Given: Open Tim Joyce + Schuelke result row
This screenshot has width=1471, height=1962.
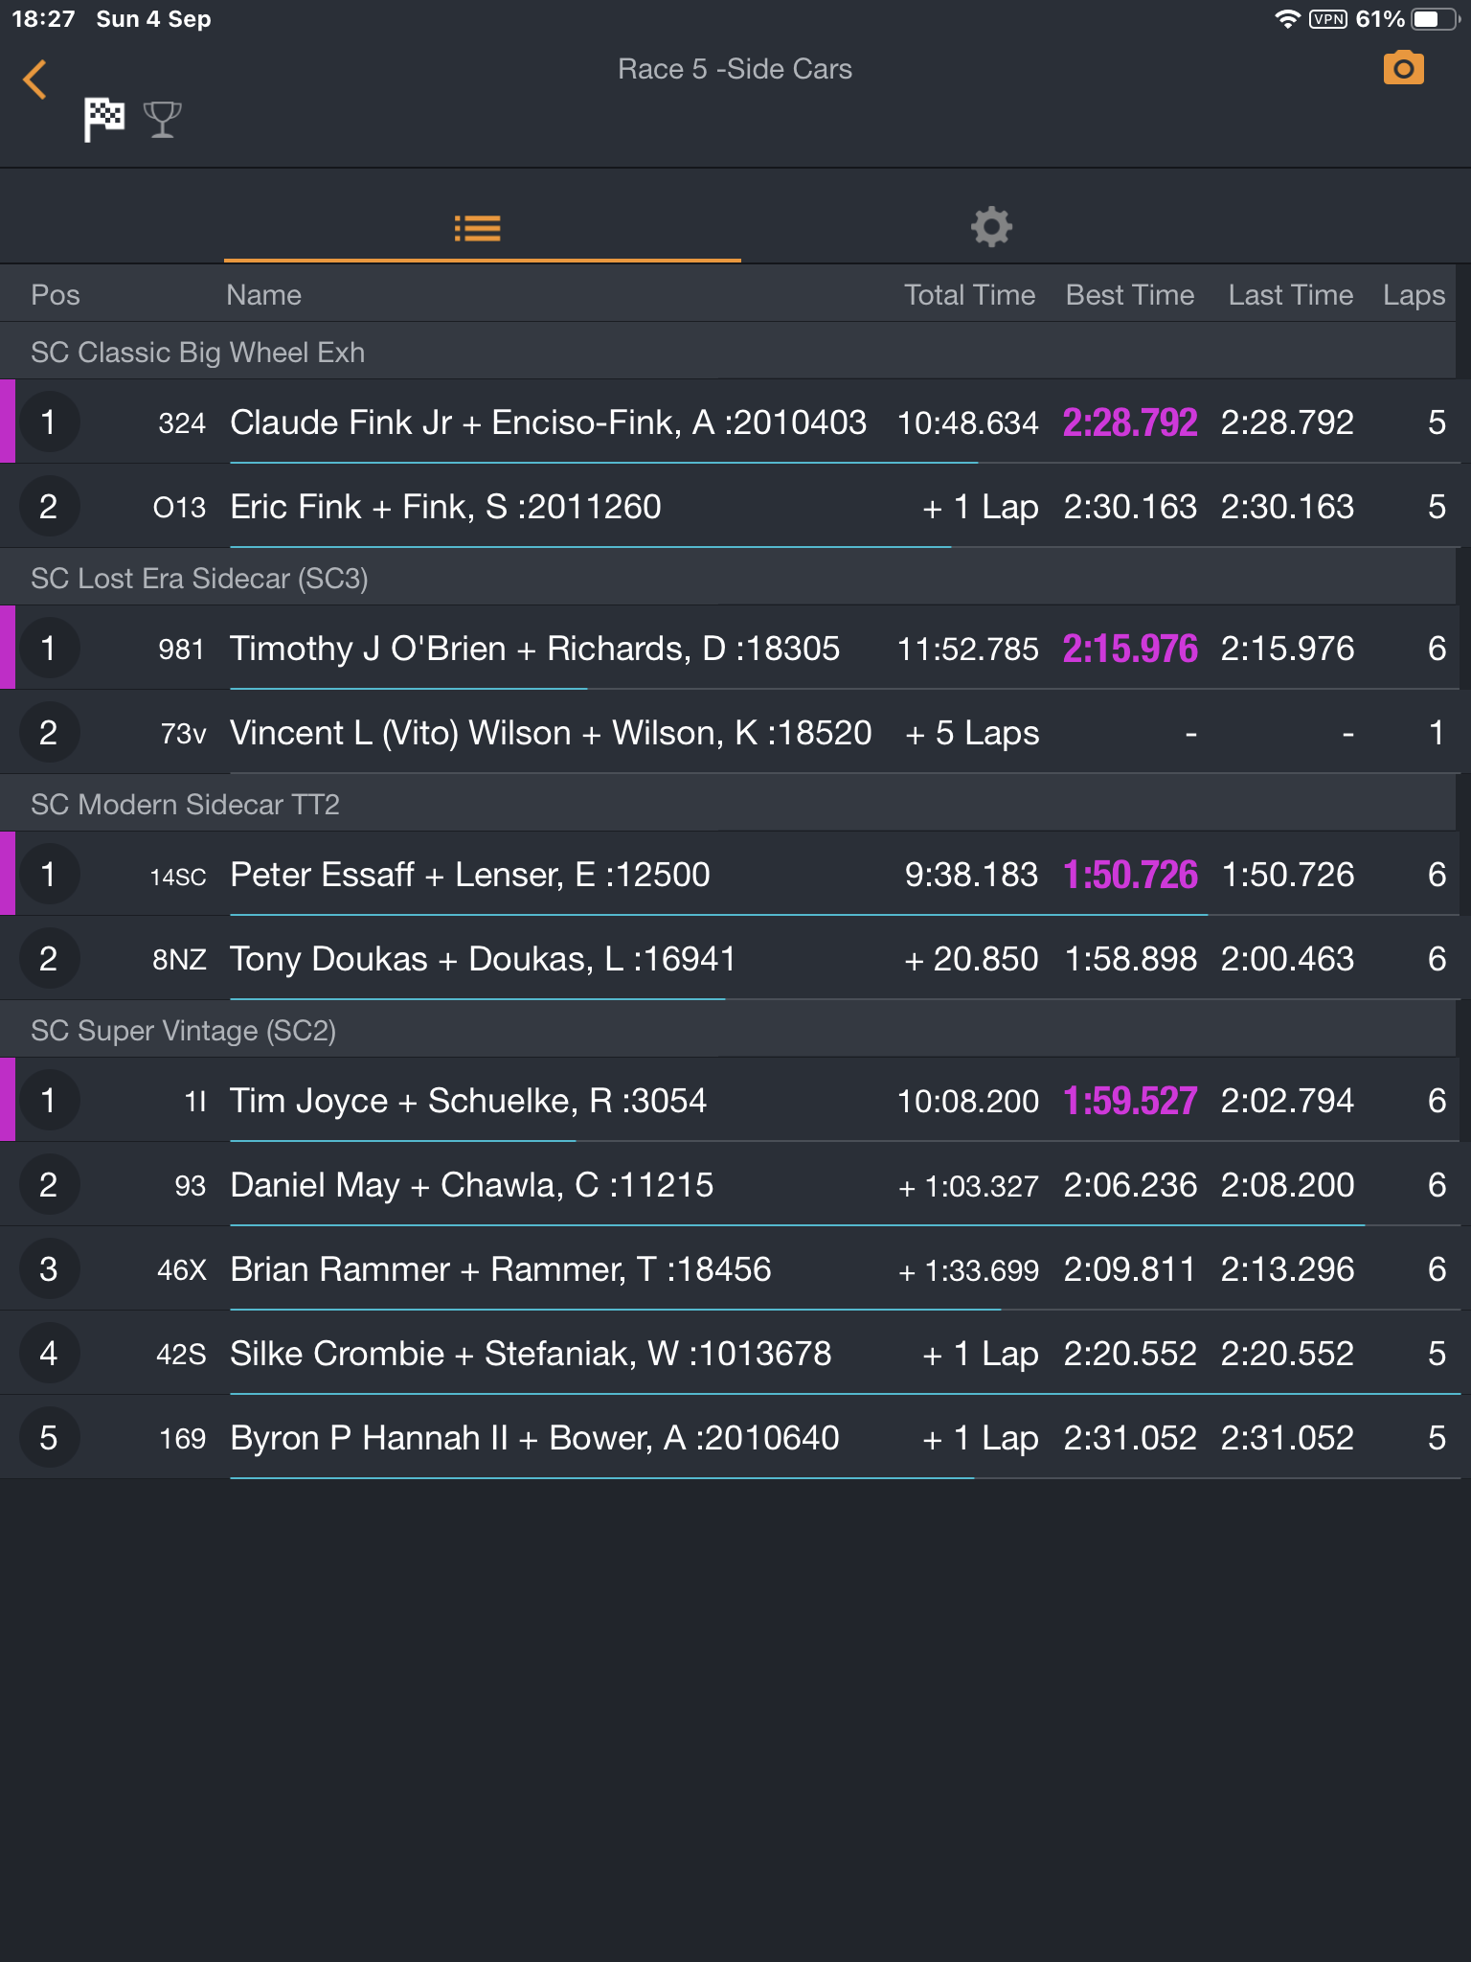Looking at the screenshot, I should 468,1101.
